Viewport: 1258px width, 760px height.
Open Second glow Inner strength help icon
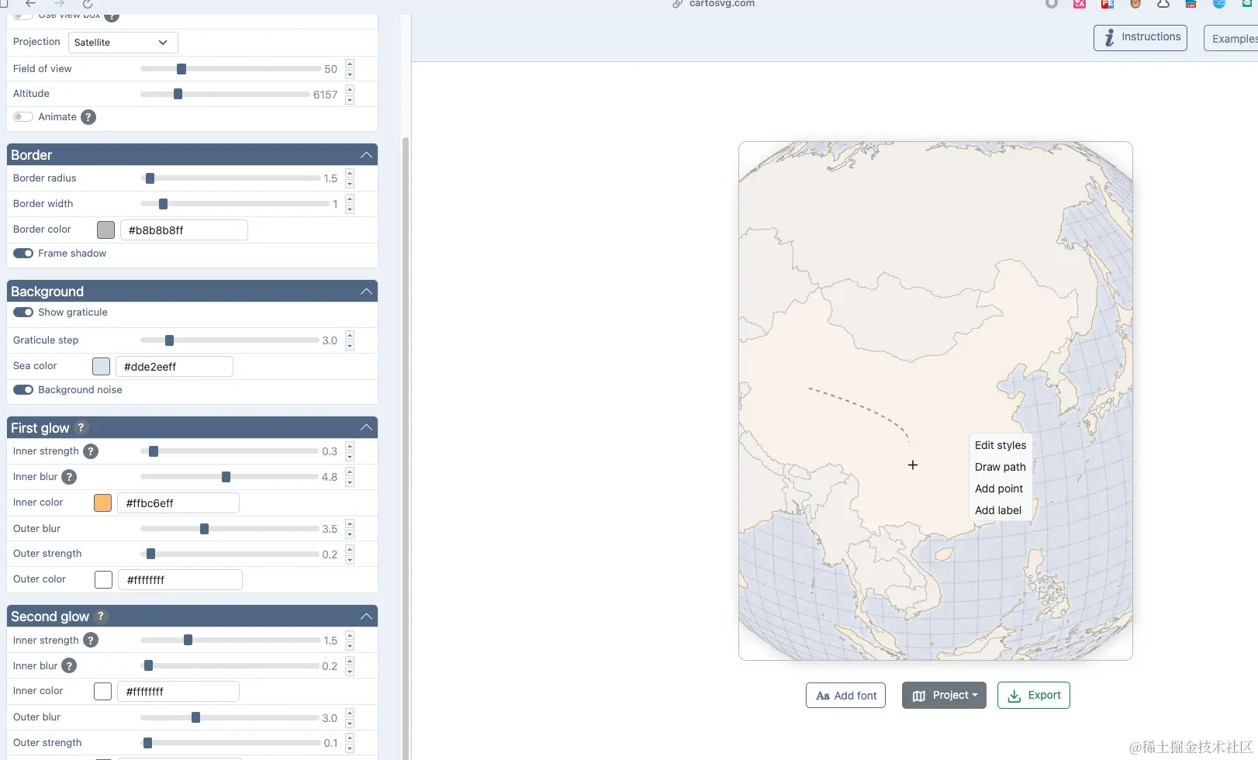91,641
